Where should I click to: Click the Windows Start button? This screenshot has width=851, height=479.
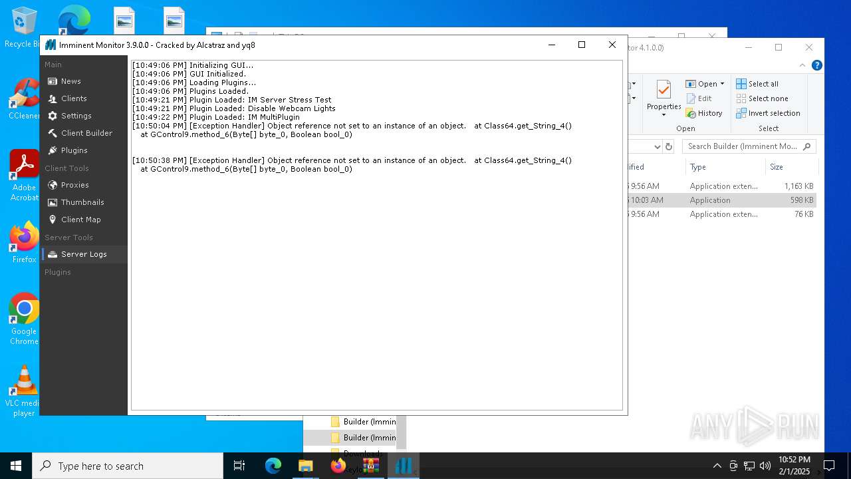[16, 466]
